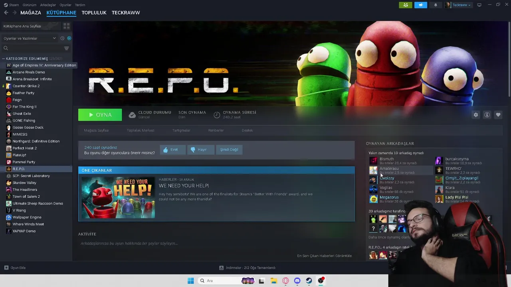511x287 pixels.
Task: Go forward with the right arrow
Action: 14,13
